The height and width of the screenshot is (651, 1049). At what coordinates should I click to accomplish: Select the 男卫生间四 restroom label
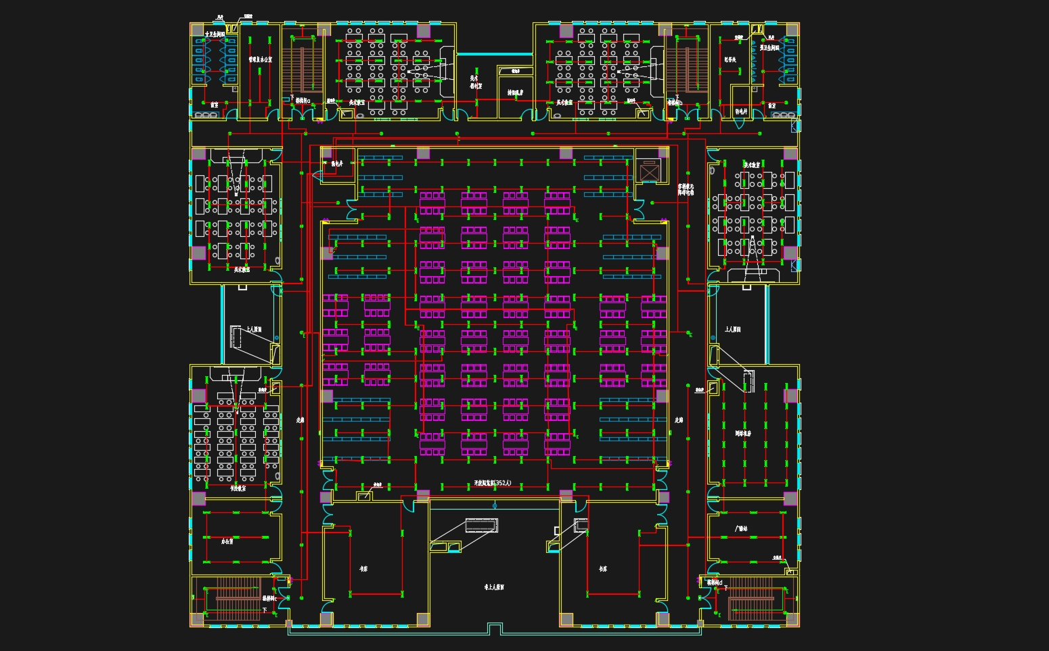pos(769,48)
